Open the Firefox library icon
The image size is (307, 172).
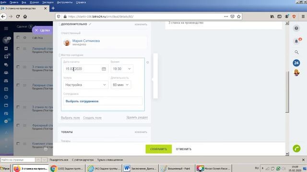272,17
